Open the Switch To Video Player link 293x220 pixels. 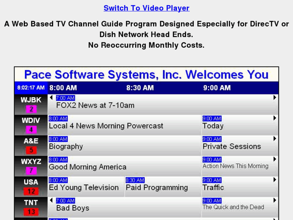tap(147, 8)
